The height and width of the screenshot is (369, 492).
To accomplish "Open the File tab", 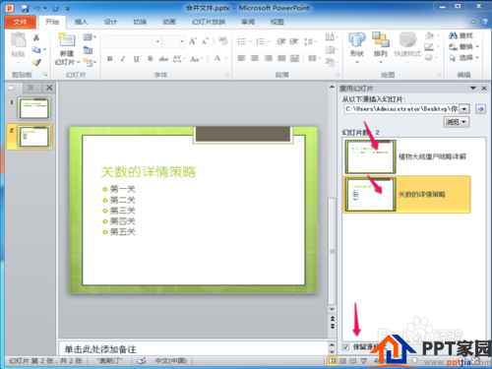I will pos(20,22).
